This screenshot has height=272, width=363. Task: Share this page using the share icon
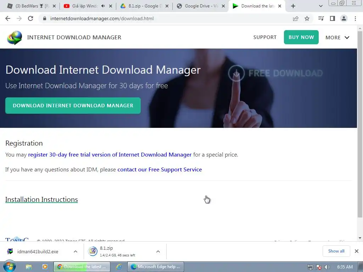click(x=296, y=18)
